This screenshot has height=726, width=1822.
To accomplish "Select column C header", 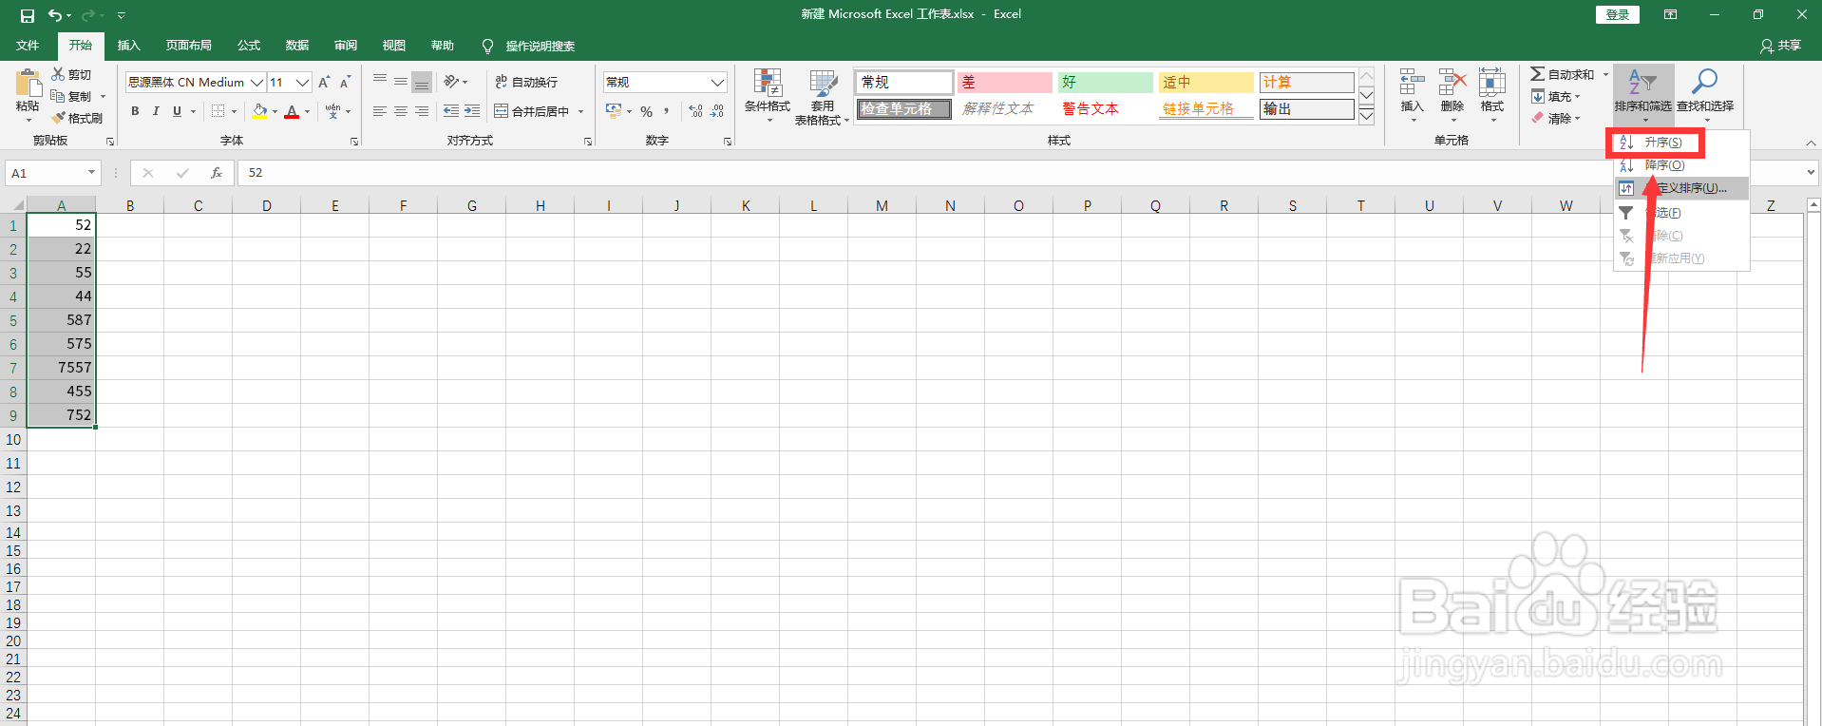I will pos(199,205).
